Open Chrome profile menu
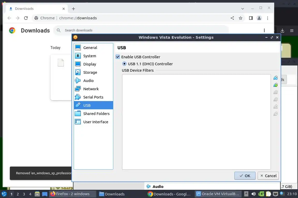Viewport: 298px width, 198px height. 259,18
